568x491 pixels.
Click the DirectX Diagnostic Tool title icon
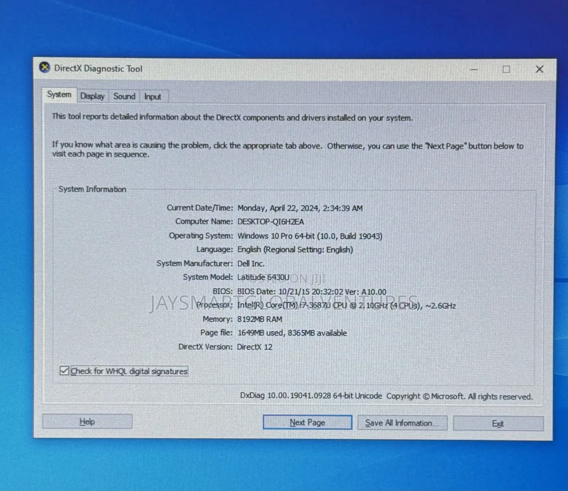pyautogui.click(x=45, y=67)
